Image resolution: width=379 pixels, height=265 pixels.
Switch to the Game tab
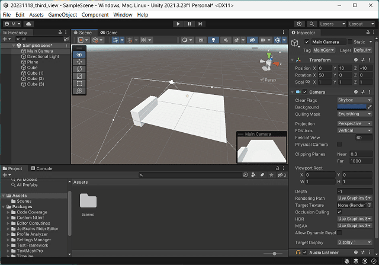(109, 33)
